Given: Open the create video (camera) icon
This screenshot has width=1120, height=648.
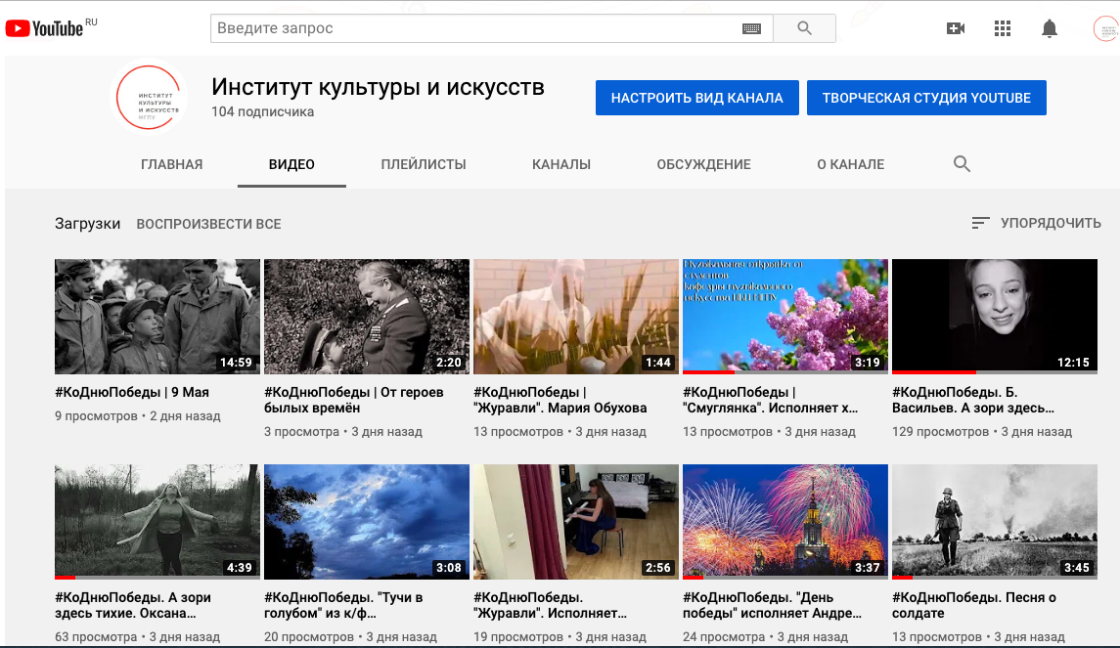Looking at the screenshot, I should click(956, 28).
